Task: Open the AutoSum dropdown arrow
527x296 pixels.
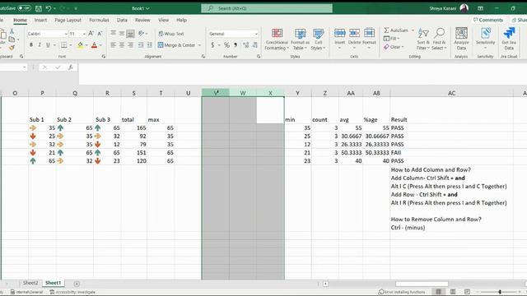Action: (413, 30)
